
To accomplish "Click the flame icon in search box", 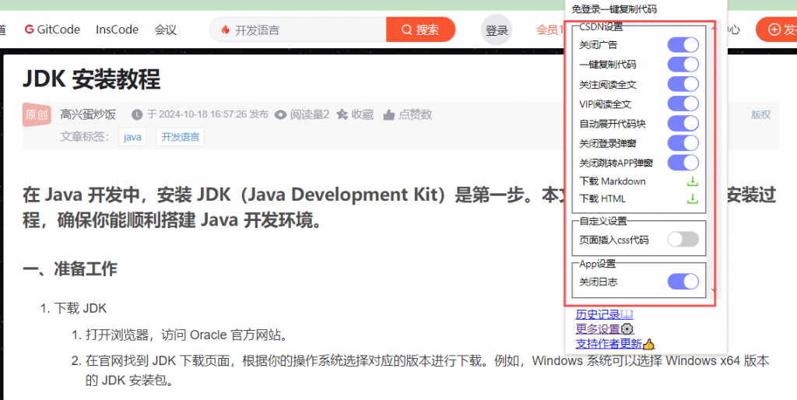I will click(x=226, y=30).
